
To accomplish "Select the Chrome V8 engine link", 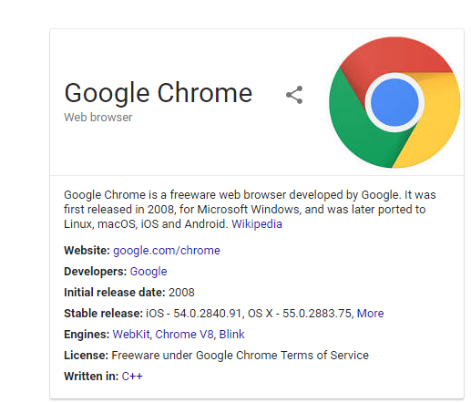I will click(x=184, y=335).
